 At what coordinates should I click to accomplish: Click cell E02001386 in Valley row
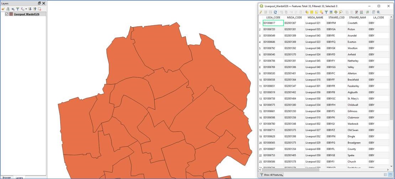(x=294, y=67)
